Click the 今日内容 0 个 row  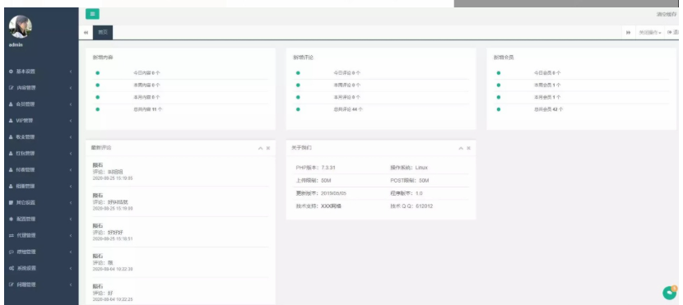coord(181,73)
